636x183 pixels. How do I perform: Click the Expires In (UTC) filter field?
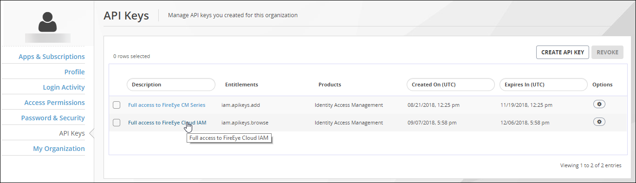click(544, 85)
